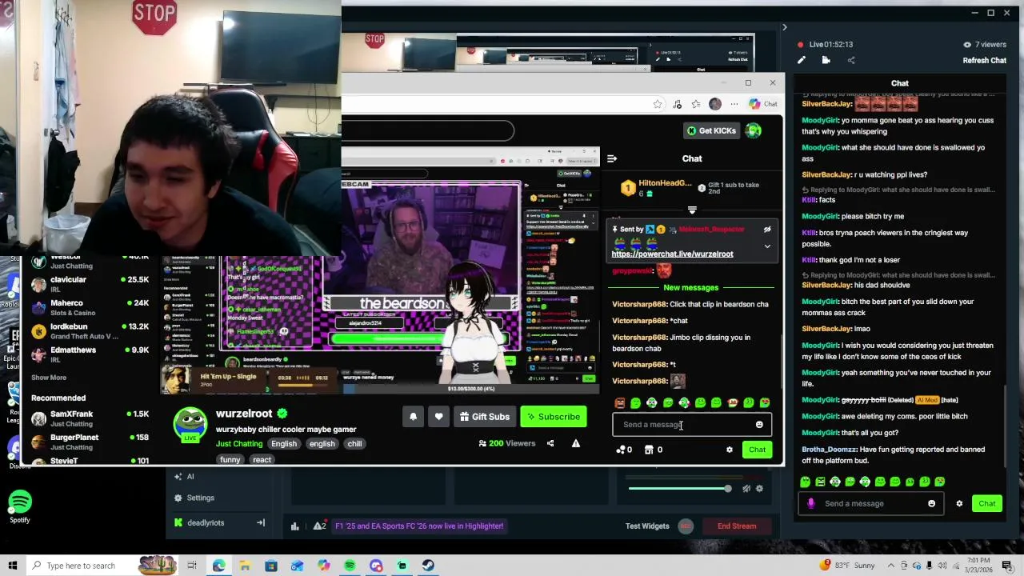The height and width of the screenshot is (576, 1024).
Task: Jump to New messages in Kick chat
Action: pos(690,287)
